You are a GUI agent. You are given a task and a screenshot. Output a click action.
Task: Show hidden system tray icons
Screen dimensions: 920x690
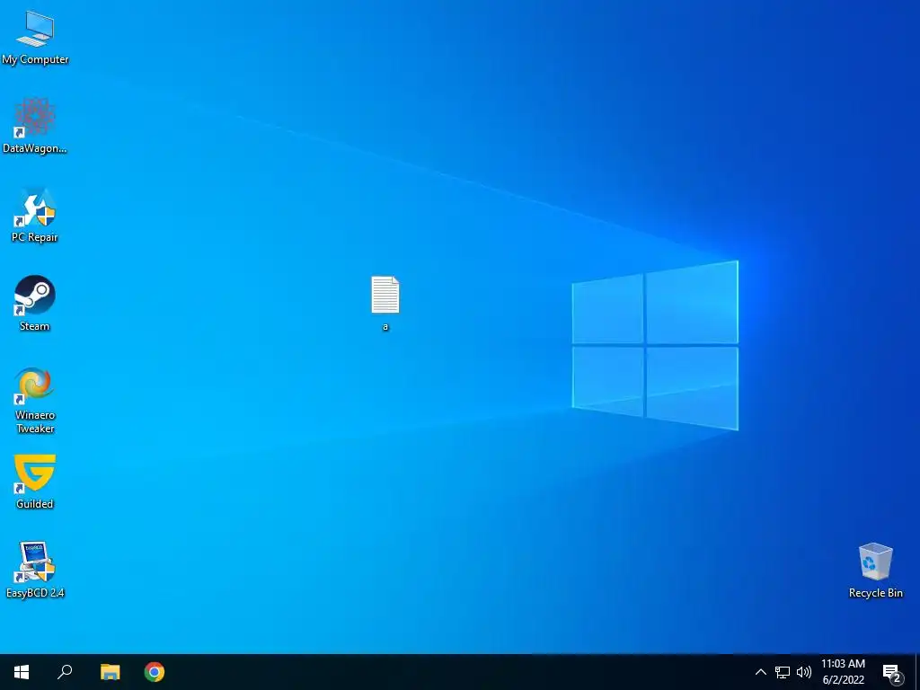tap(760, 672)
